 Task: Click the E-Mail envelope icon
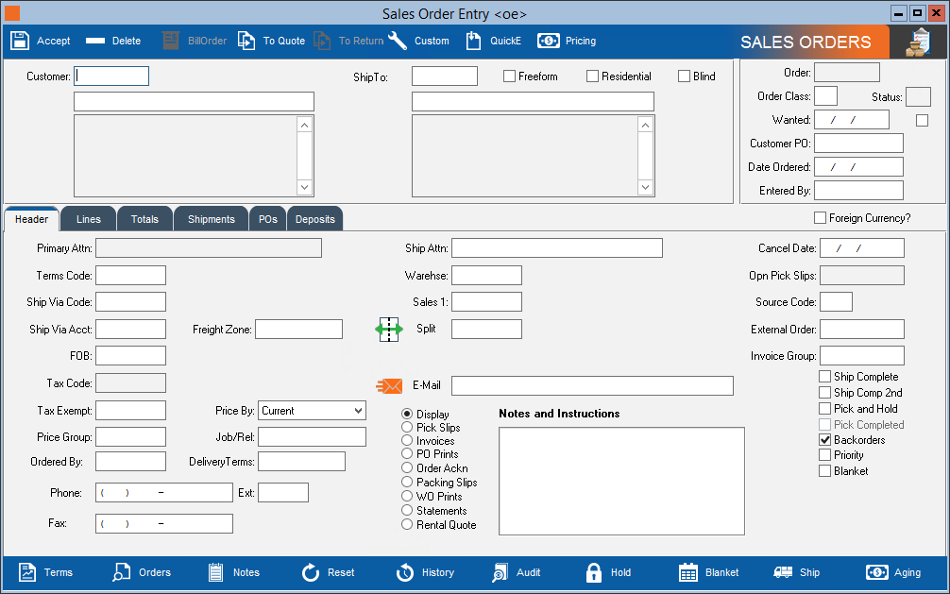389,385
